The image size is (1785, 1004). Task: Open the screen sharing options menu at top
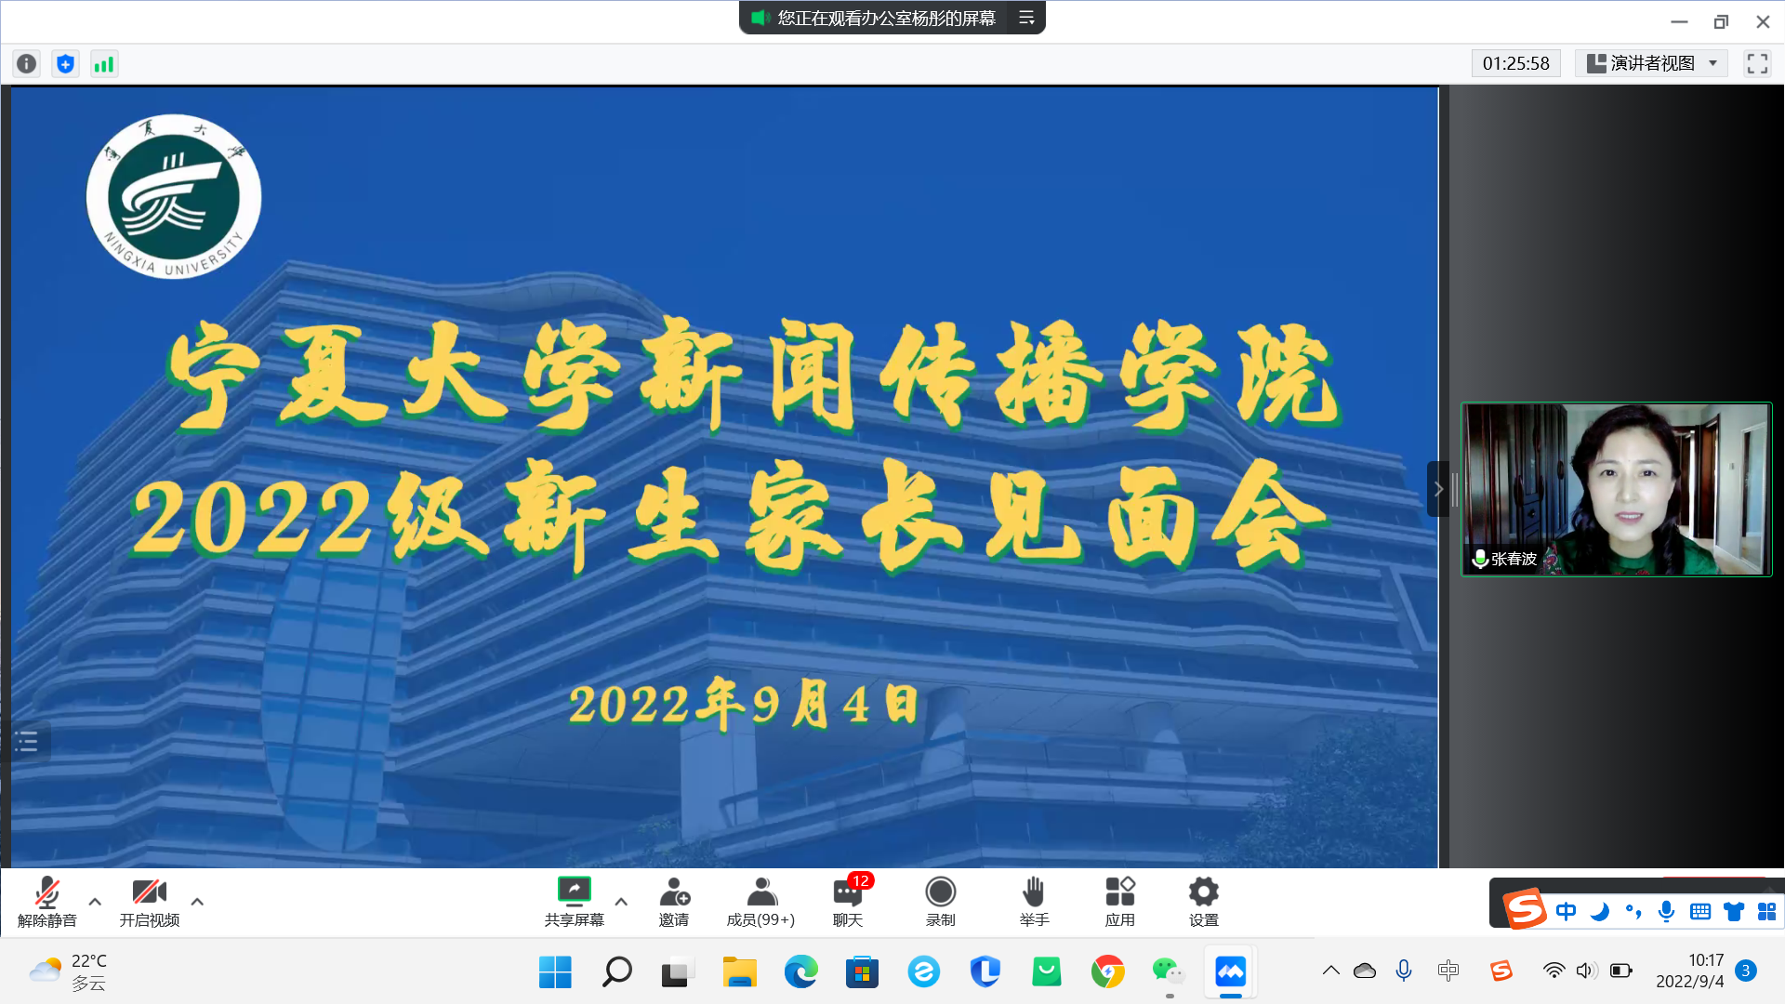pos(1026,18)
